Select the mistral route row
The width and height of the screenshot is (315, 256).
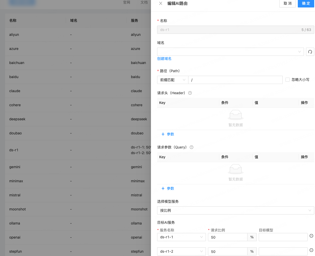pos(78,195)
